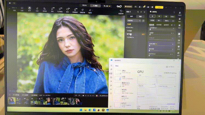
Task: Click the cloud upload icon in title bar
Action: (x=148, y=7)
